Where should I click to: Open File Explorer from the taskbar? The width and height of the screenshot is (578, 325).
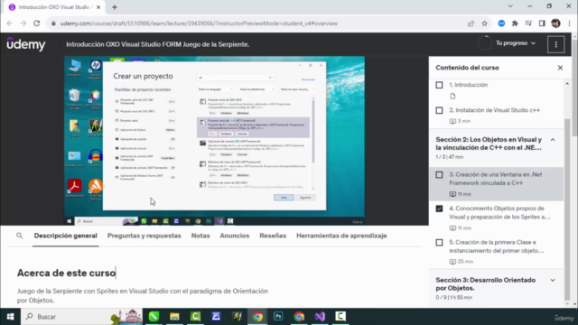pos(174,317)
